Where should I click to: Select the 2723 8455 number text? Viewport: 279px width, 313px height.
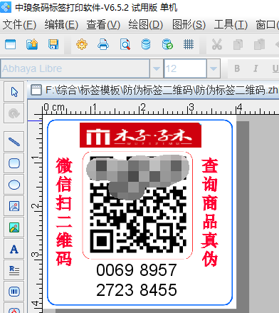(137, 290)
